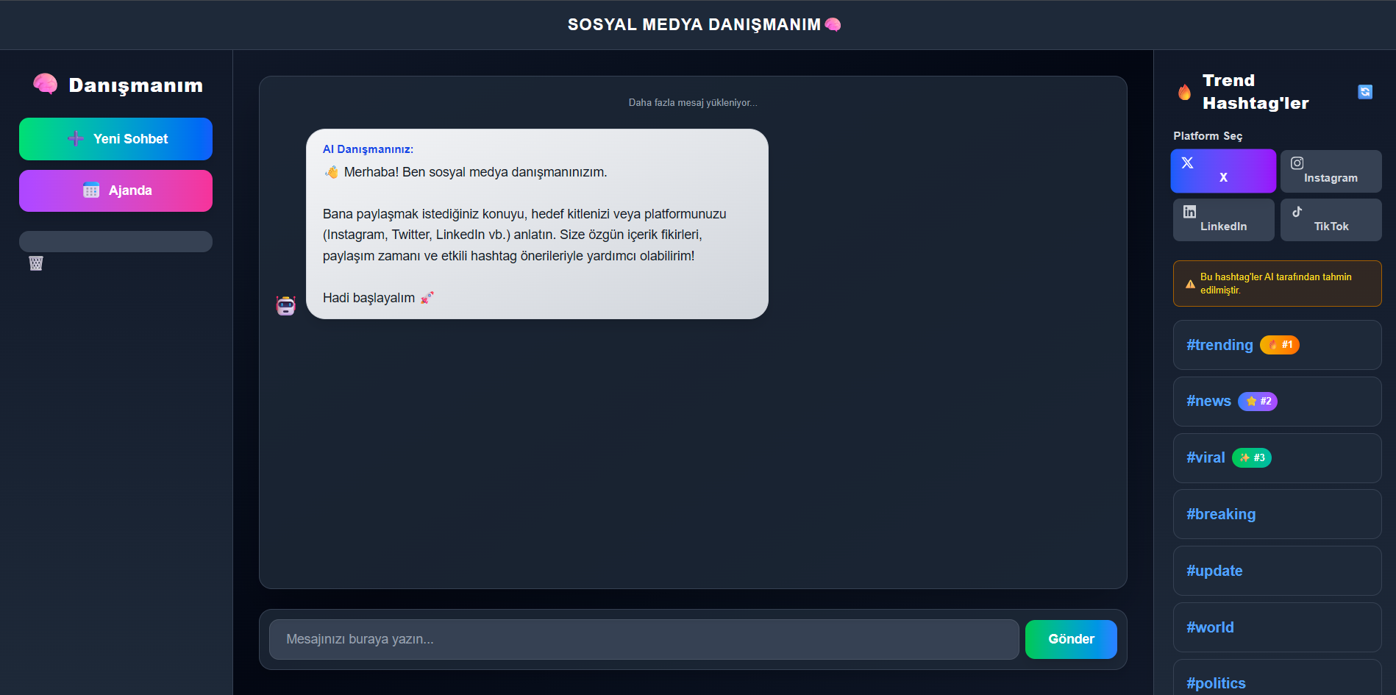1396x695 pixels.
Task: Pick the #politics hashtag
Action: pyautogui.click(x=1277, y=678)
